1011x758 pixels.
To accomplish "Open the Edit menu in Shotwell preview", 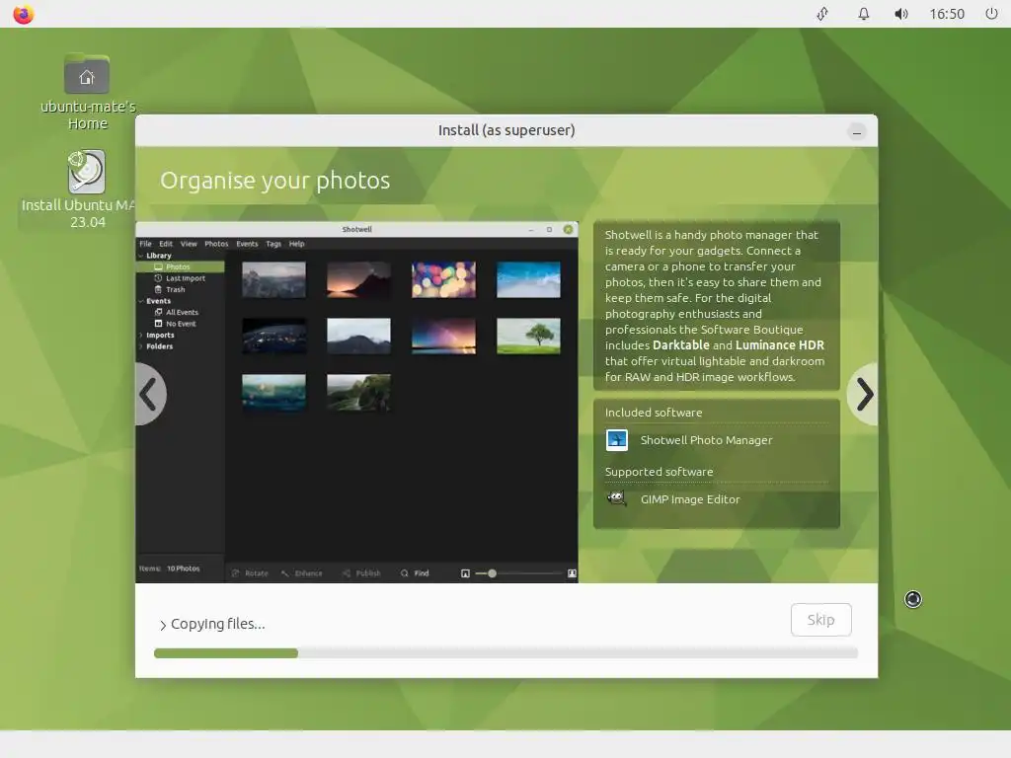I will [x=166, y=244].
